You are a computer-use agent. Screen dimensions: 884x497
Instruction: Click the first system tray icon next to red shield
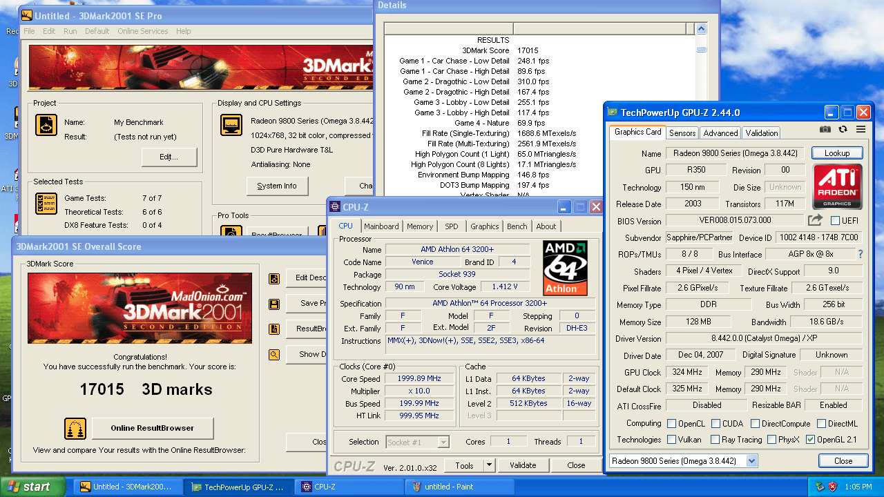click(820, 487)
